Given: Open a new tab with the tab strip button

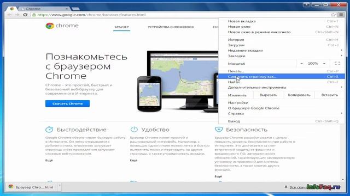Looking at the screenshot, I should pos(75,9).
